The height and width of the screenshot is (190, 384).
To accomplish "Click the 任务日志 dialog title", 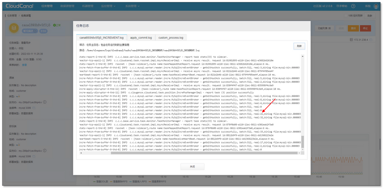I will coord(82,26).
